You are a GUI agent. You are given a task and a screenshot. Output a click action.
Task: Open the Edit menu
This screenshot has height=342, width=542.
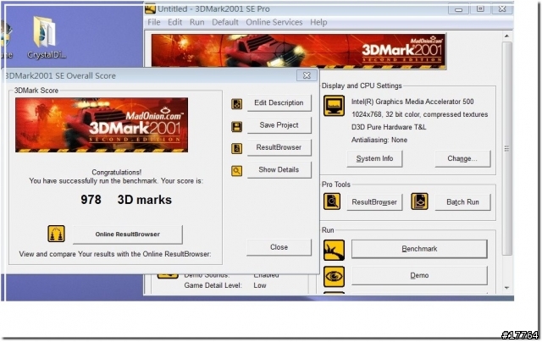tap(175, 23)
